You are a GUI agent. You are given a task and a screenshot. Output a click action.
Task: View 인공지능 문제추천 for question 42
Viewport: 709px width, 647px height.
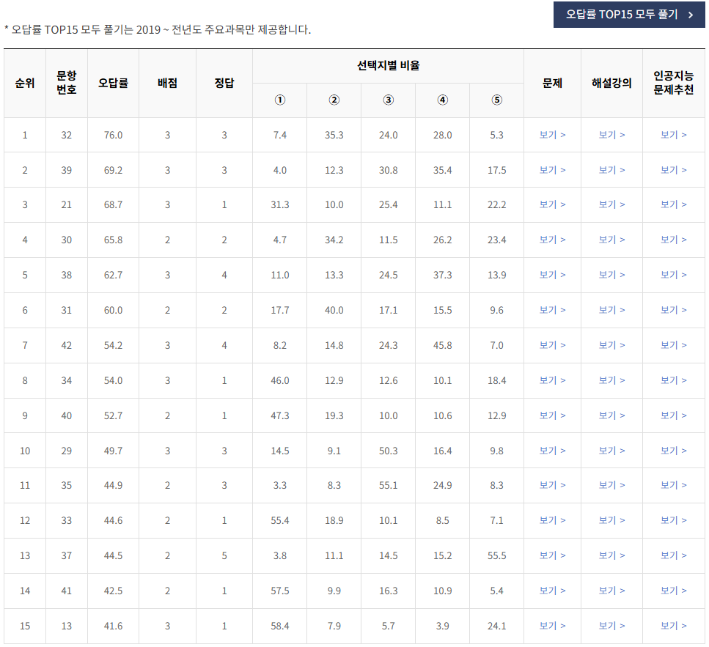click(x=672, y=345)
